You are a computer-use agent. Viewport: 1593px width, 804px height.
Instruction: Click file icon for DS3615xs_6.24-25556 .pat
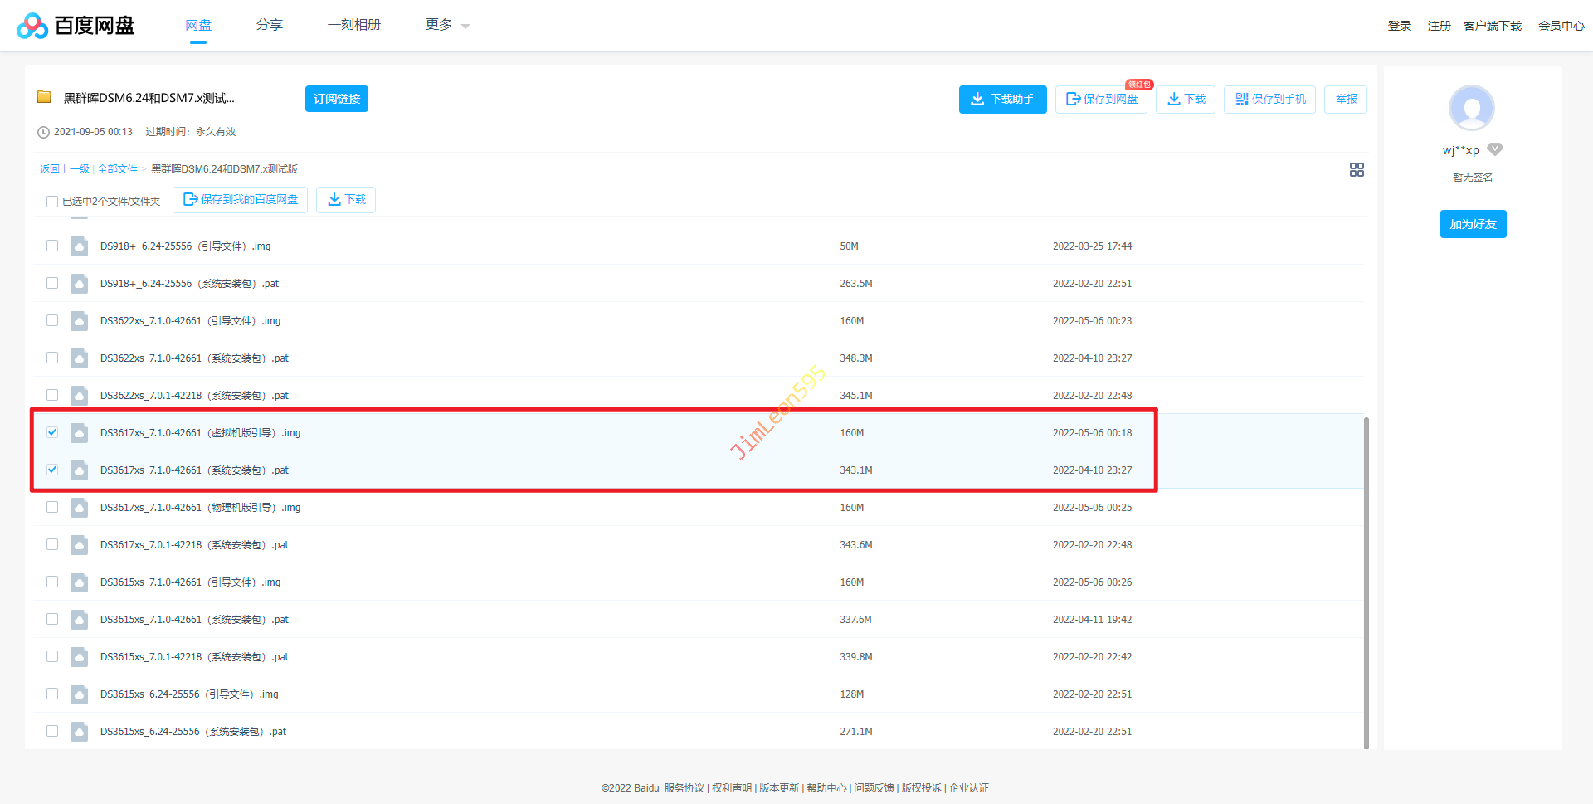click(x=79, y=732)
